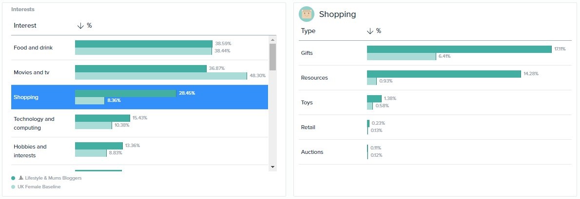580x199 pixels.
Task: Click the Toys type row
Action: 437,102
